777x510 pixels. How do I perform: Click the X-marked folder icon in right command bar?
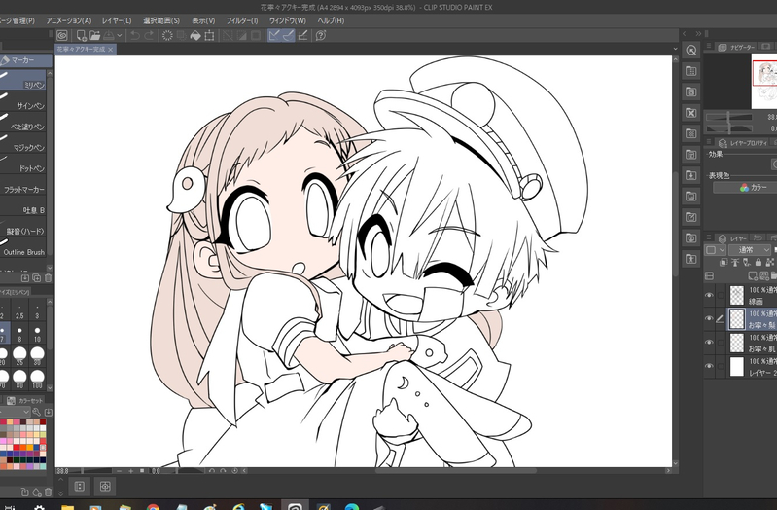[x=691, y=113]
